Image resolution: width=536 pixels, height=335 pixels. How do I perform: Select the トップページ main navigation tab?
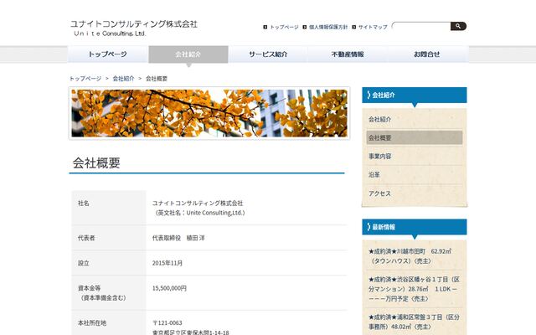coord(108,54)
